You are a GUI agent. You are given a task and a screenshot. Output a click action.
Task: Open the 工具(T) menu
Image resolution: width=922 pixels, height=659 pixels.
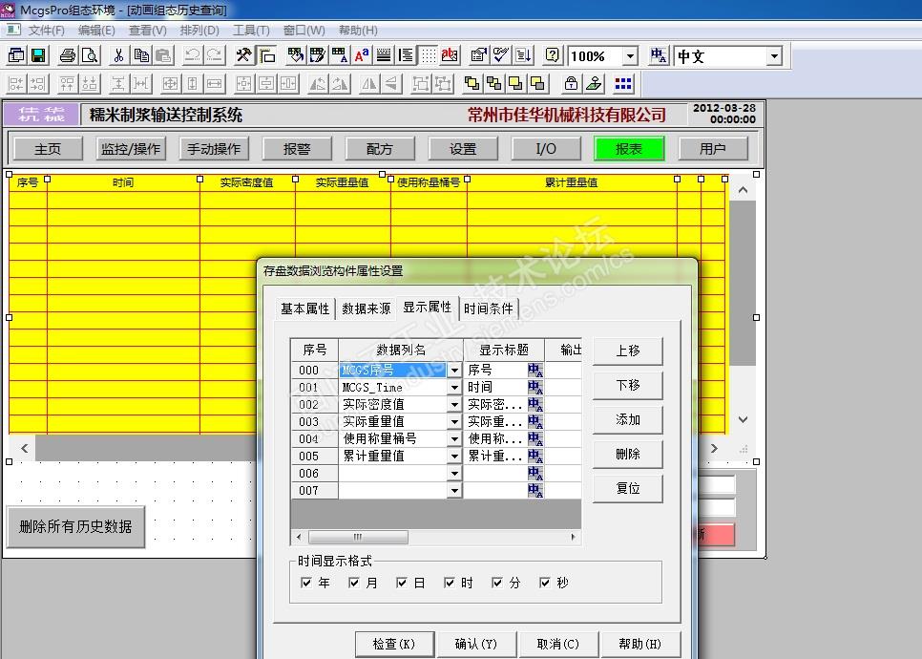(251, 30)
